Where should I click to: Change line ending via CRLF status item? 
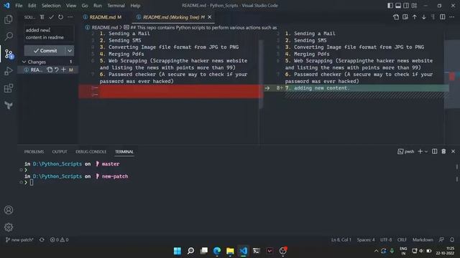click(x=402, y=239)
